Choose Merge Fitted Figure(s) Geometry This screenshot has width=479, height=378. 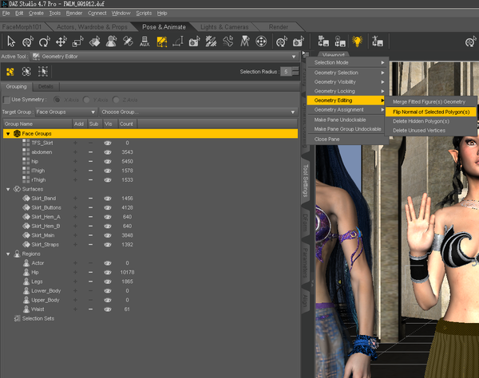(431, 101)
